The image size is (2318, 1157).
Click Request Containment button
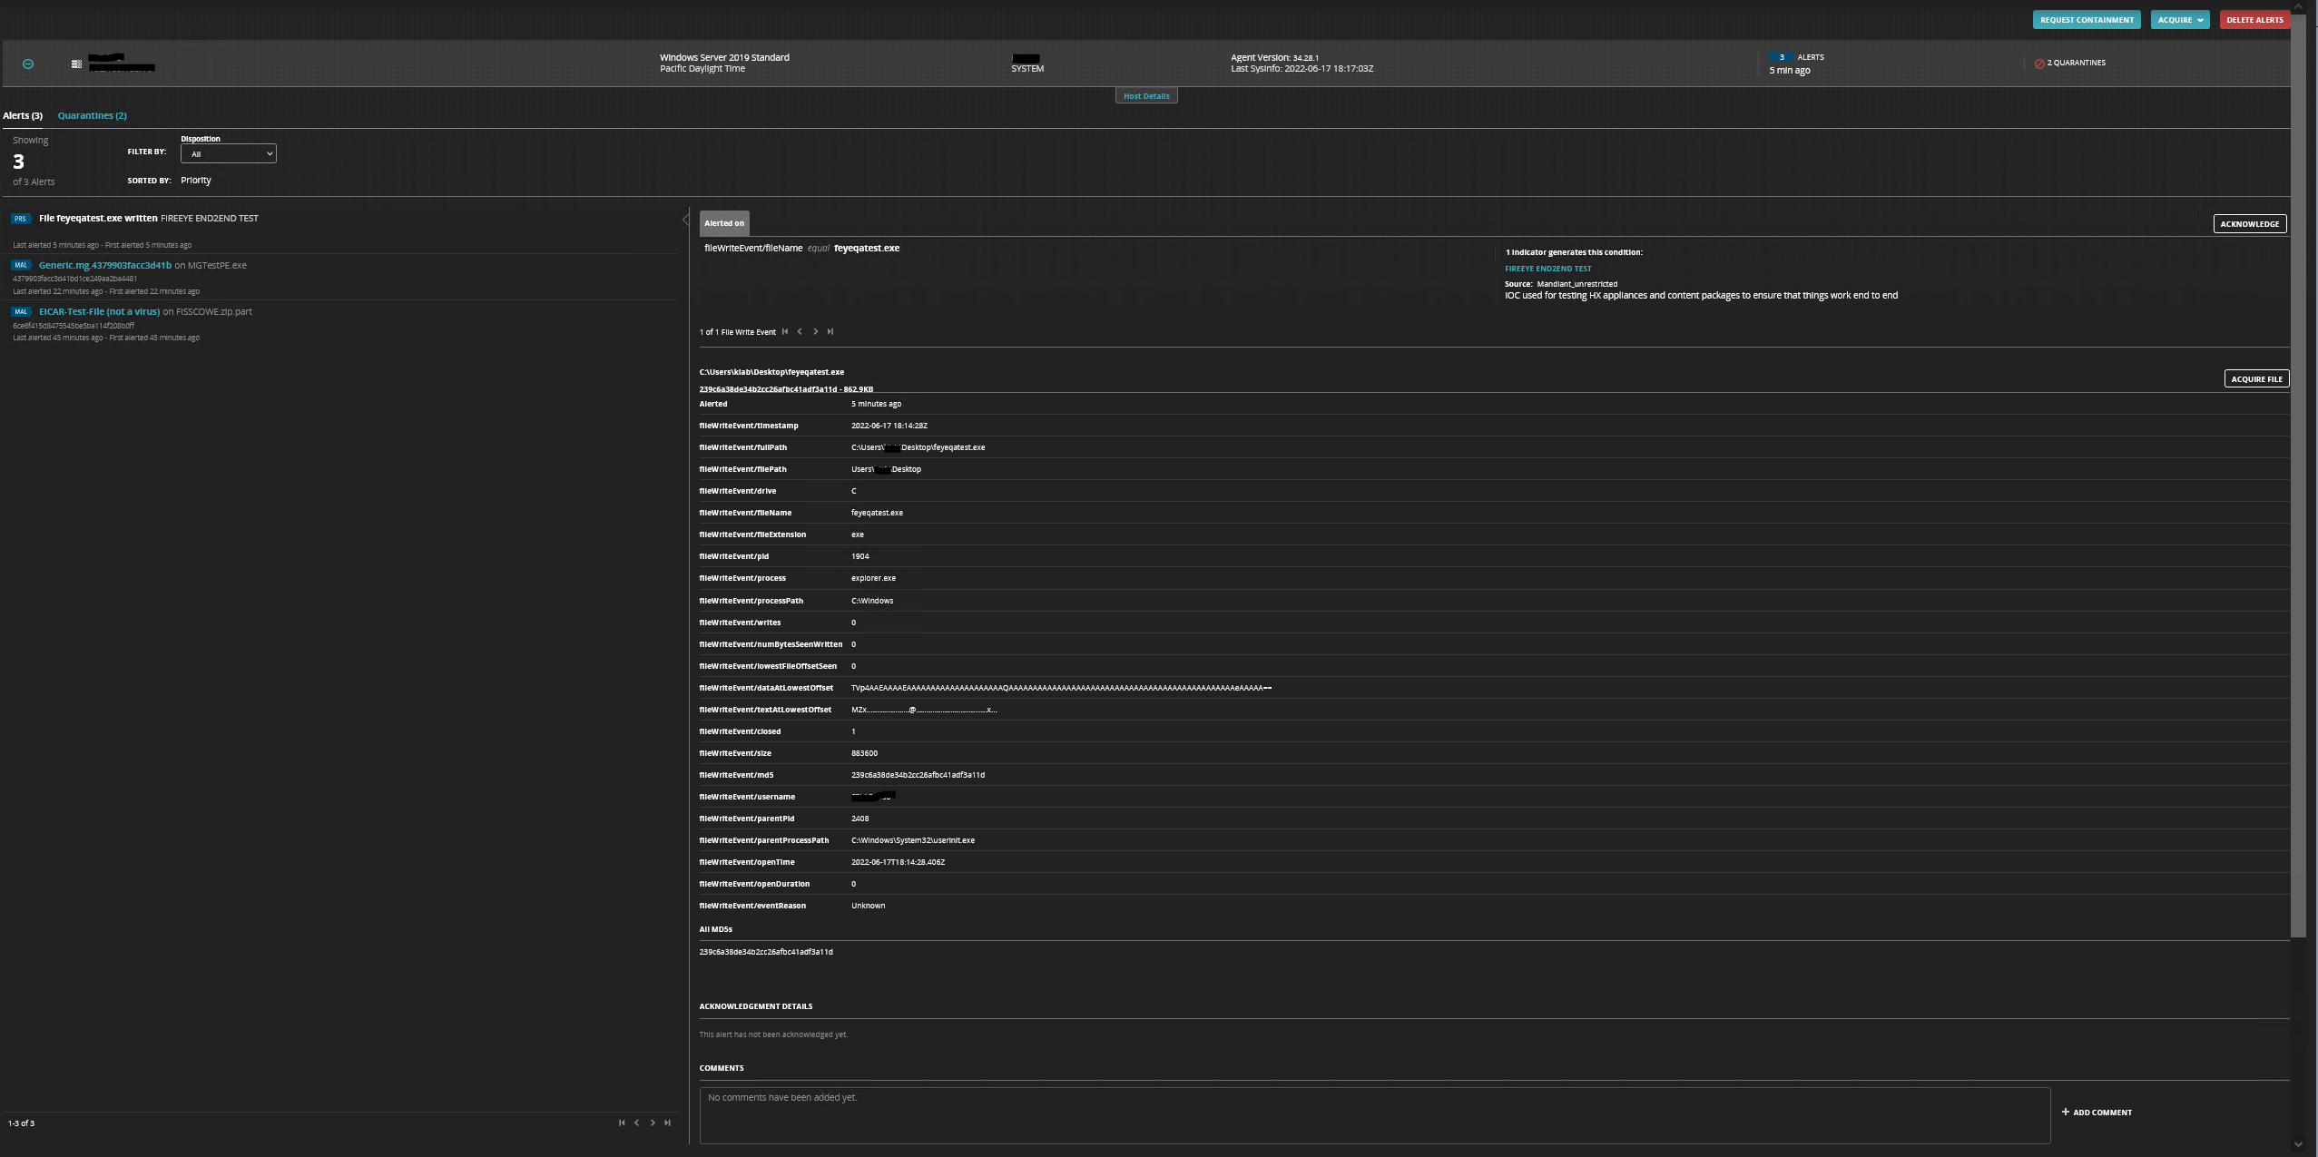click(x=2087, y=20)
